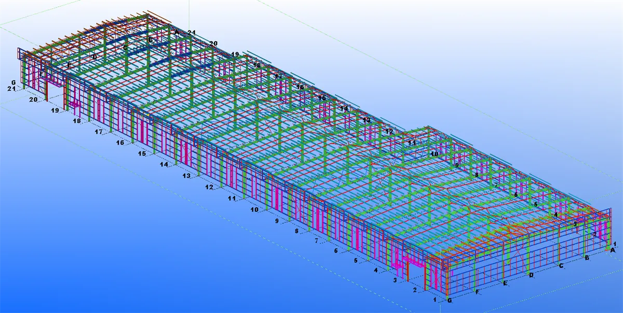Select grid label D on the lower right
623x313 pixels.
(x=532, y=276)
